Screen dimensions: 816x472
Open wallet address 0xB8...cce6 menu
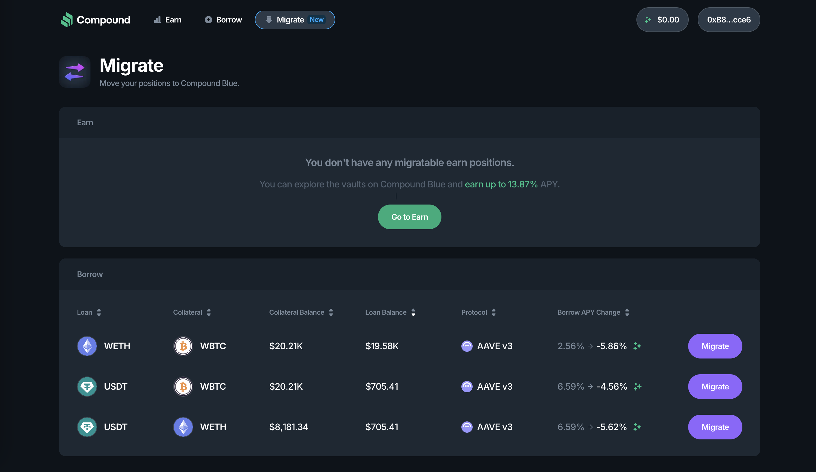729,20
